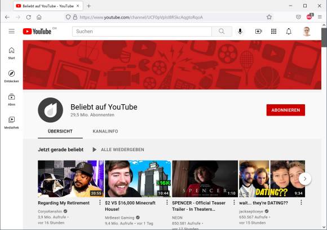Screen dimensions: 327x230
Task: Open jacksepticeye channel link
Action: point(251,211)
